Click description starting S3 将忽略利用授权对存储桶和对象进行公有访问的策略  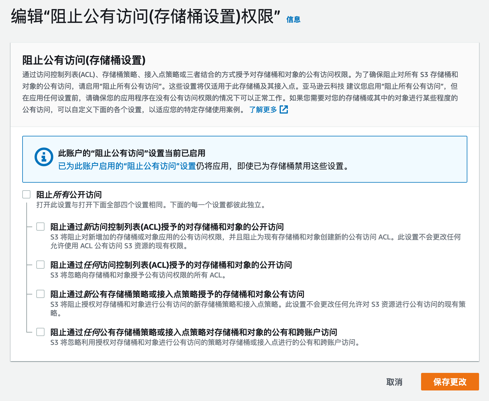pyautogui.click(x=205, y=342)
